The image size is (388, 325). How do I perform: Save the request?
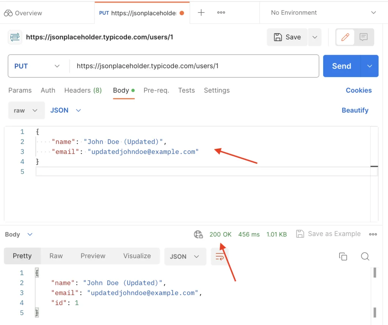pos(287,37)
